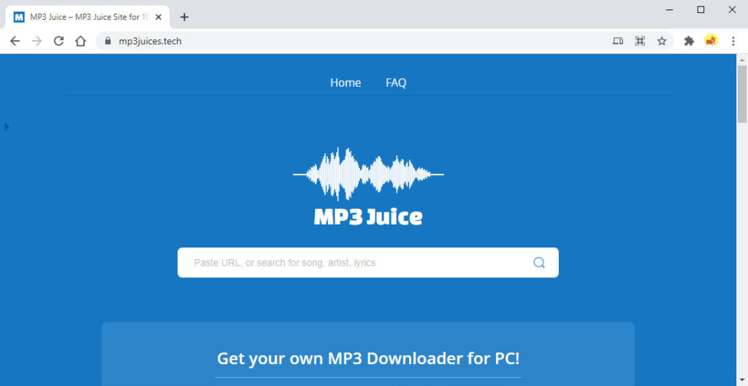748x386 pixels.
Task: Open the Home navigation link
Action: (346, 83)
